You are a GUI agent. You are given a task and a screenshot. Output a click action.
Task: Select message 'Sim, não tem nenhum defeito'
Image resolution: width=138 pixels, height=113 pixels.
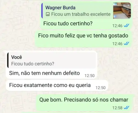pyautogui.click(x=45, y=73)
